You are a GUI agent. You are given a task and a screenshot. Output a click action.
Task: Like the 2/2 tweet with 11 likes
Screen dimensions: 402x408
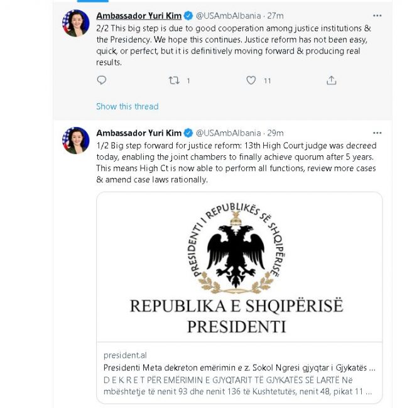pyautogui.click(x=251, y=80)
